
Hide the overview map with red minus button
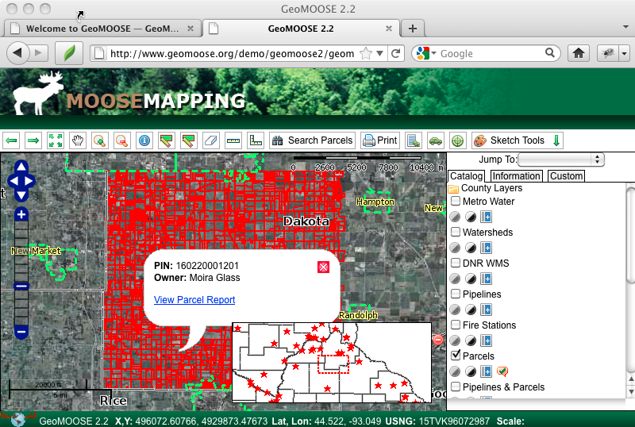pyautogui.click(x=438, y=340)
